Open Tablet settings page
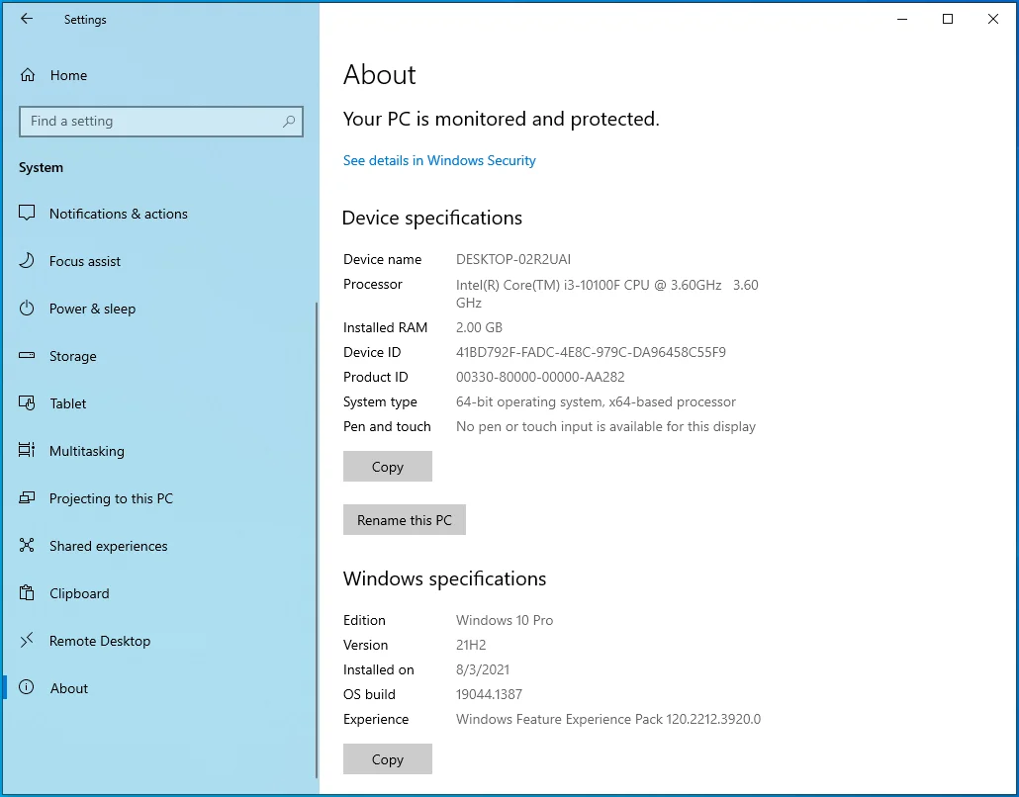 [x=159, y=403]
